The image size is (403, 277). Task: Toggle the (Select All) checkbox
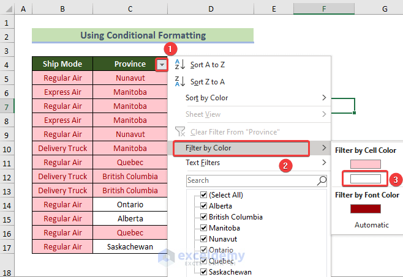point(204,195)
